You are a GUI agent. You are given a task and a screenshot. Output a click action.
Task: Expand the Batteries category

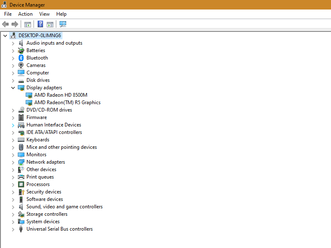(13, 50)
